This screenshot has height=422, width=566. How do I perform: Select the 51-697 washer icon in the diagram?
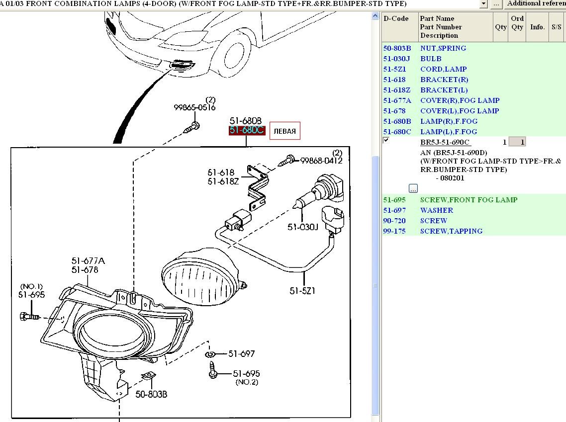pos(210,354)
